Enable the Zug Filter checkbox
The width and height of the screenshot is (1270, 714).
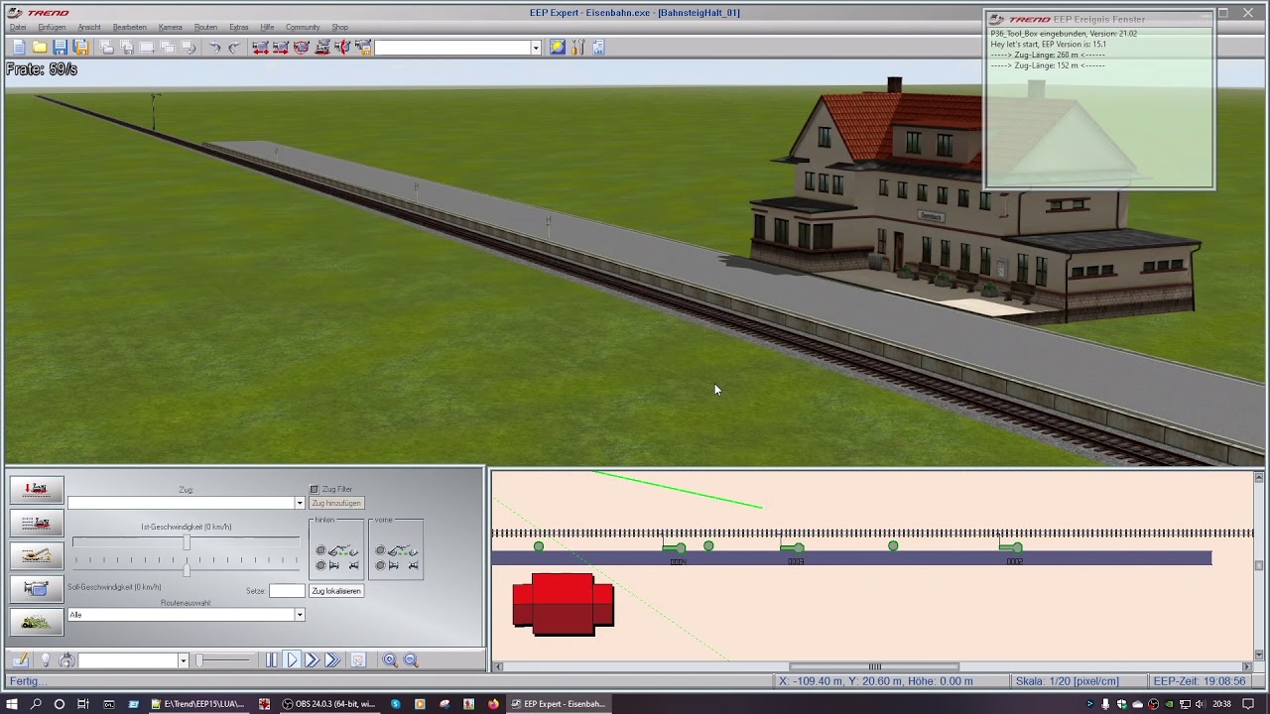(315, 489)
